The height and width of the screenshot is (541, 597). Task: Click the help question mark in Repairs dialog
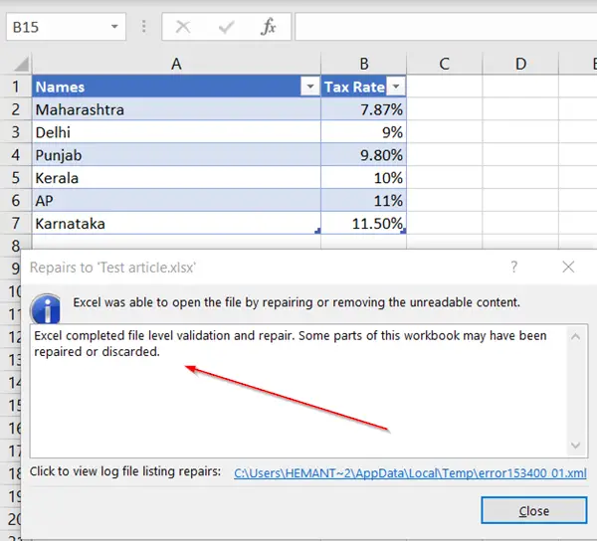(514, 268)
